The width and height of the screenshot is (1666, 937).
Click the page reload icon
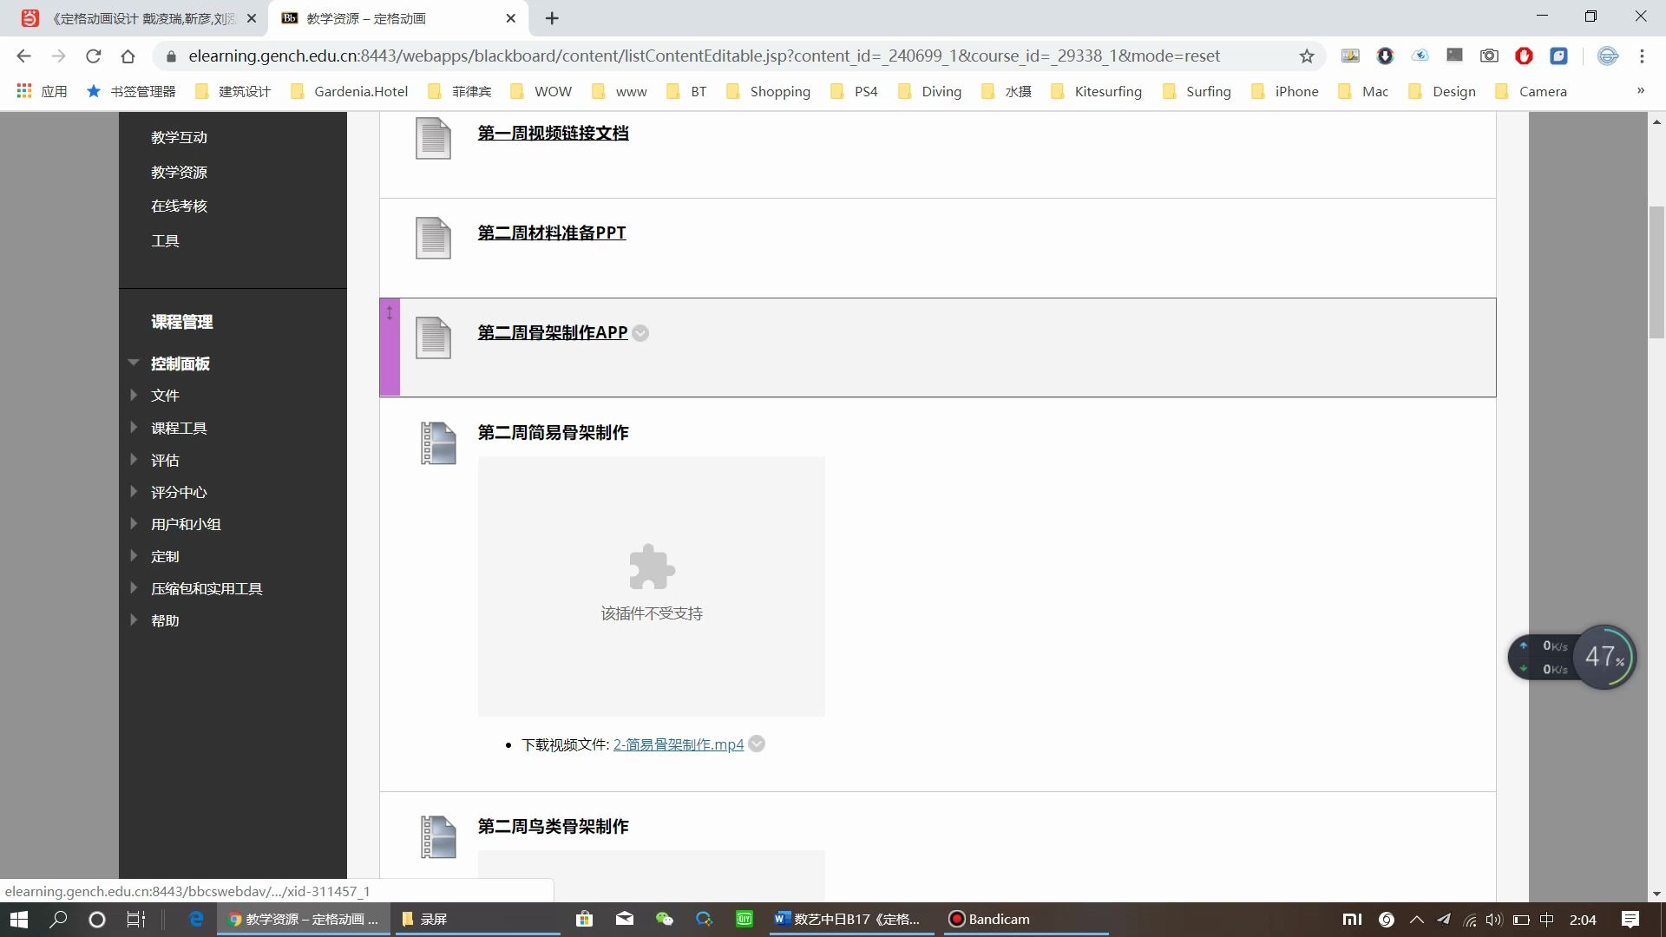click(x=93, y=56)
